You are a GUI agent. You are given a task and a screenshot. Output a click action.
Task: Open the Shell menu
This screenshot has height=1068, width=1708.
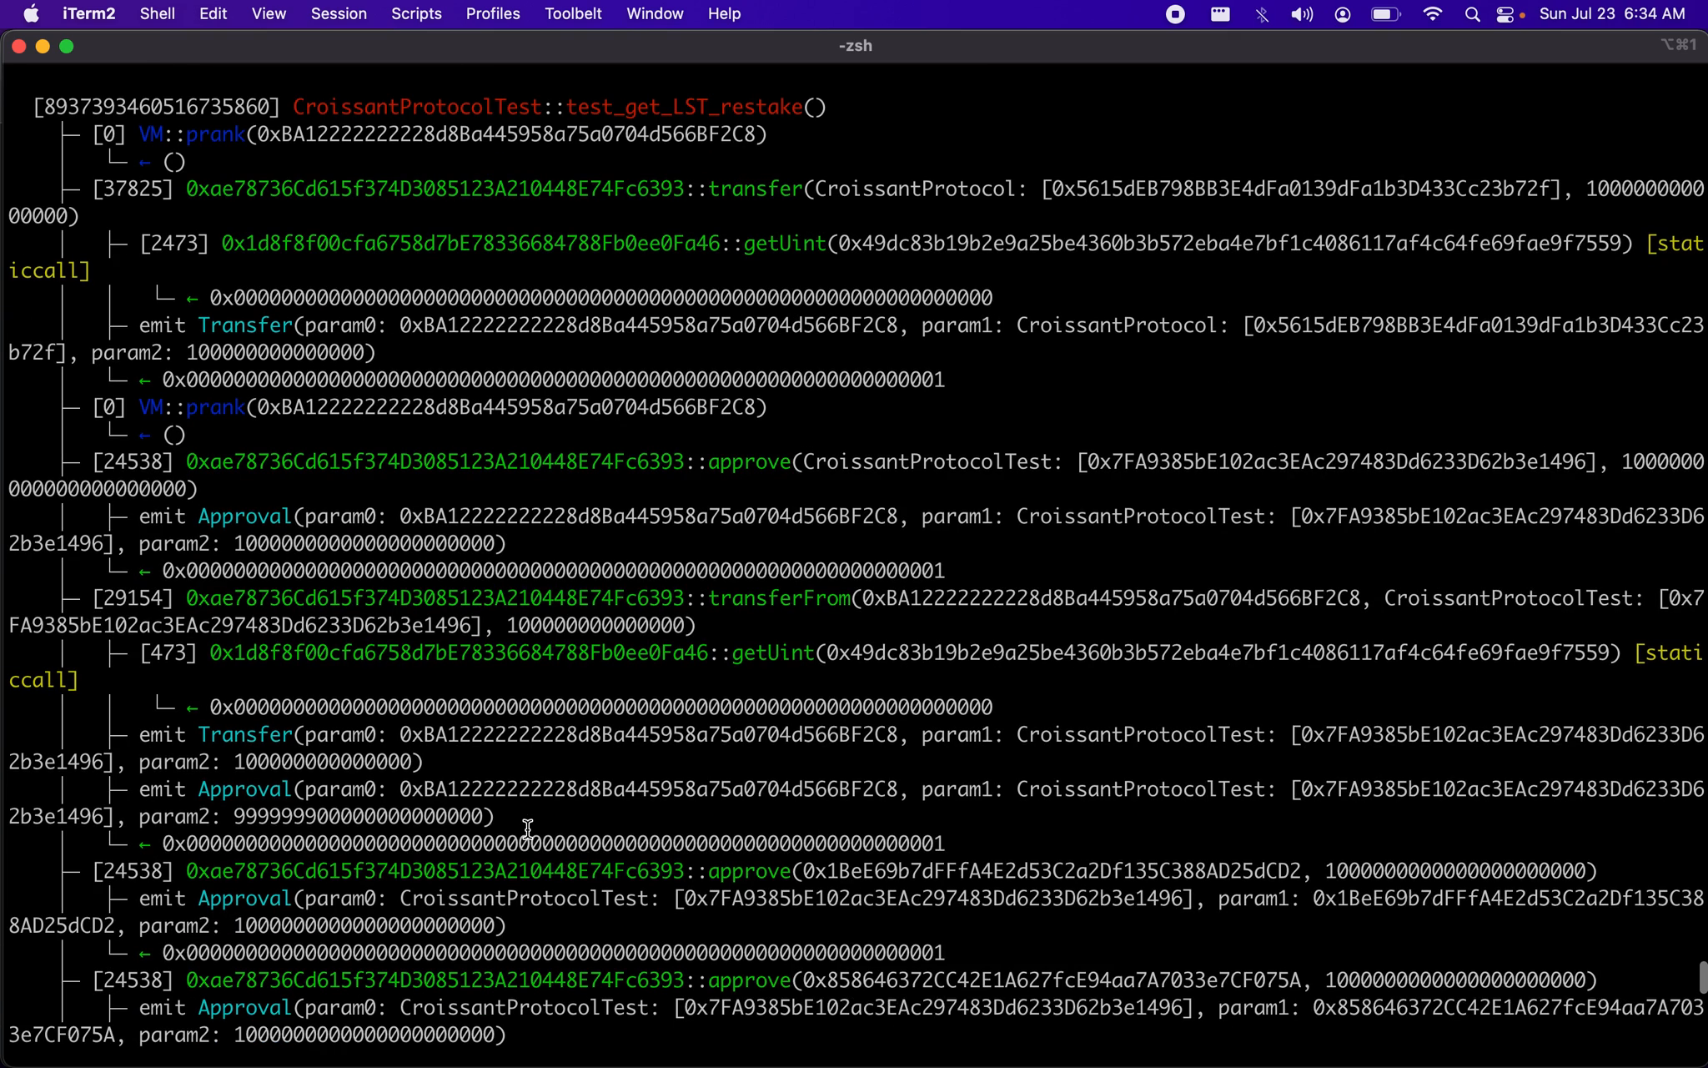pos(157,14)
